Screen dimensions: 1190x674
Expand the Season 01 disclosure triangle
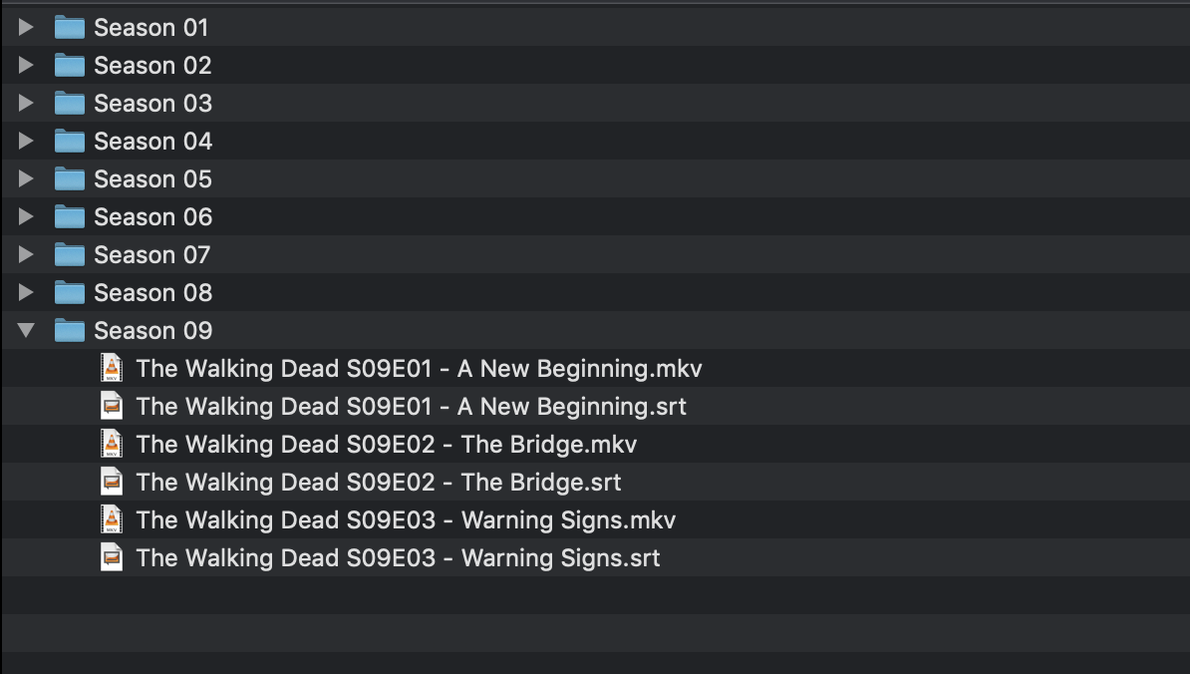[27, 28]
